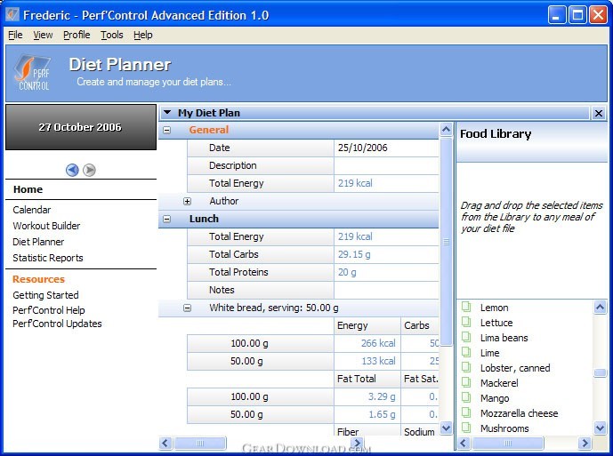Click the diet plan scrollbar up arrow

446,130
